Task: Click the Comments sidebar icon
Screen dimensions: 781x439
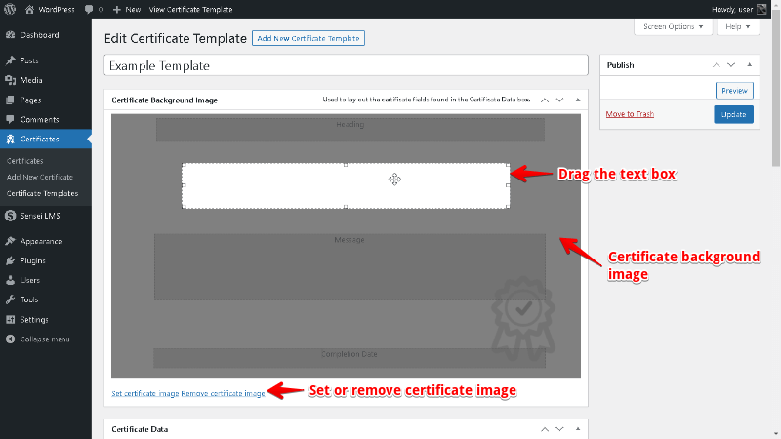Action: [x=10, y=119]
